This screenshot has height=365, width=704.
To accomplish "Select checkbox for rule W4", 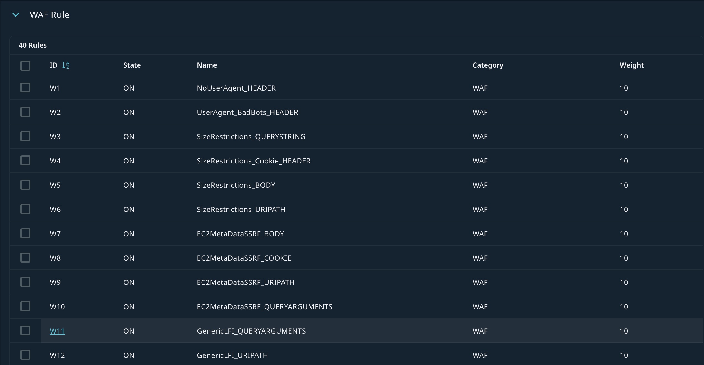I will [x=25, y=161].
